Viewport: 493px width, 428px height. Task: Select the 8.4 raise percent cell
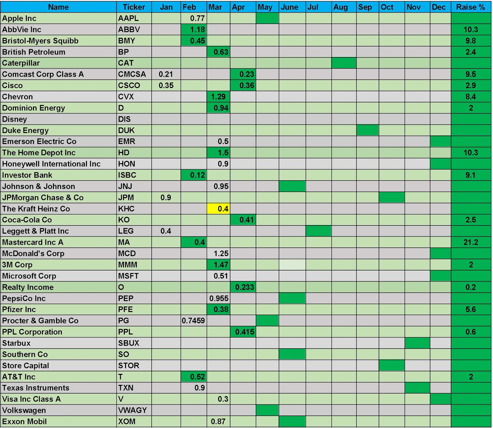coord(471,97)
